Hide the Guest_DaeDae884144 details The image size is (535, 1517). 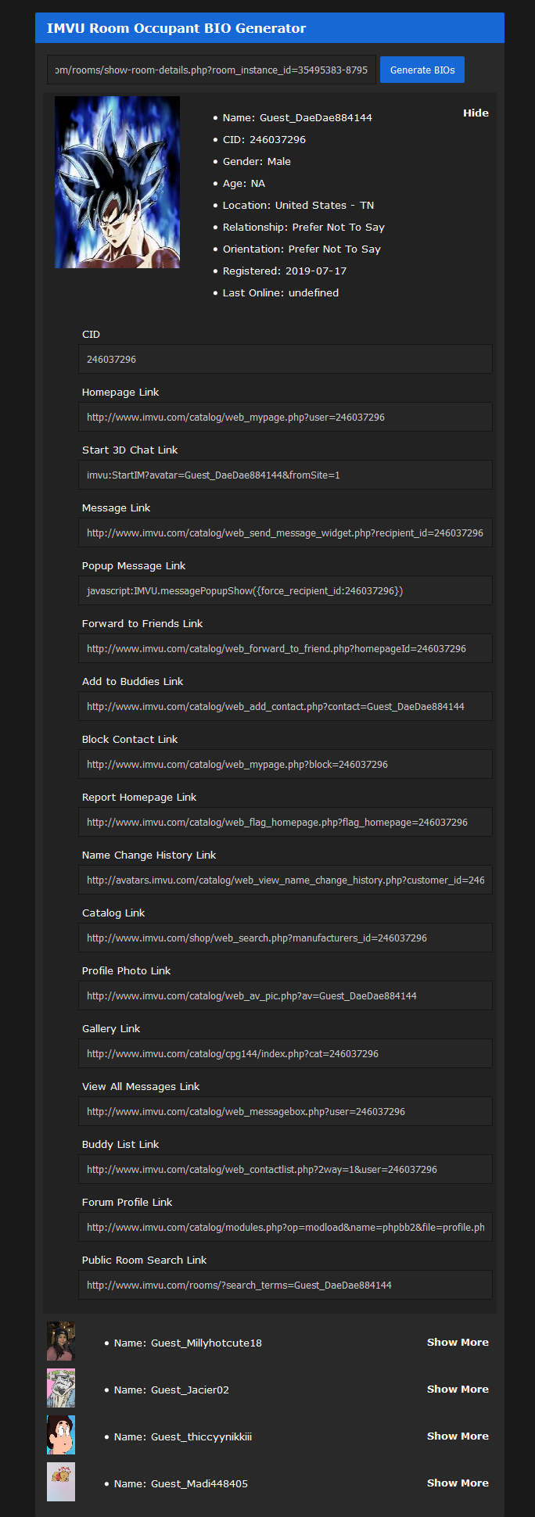pyautogui.click(x=476, y=113)
